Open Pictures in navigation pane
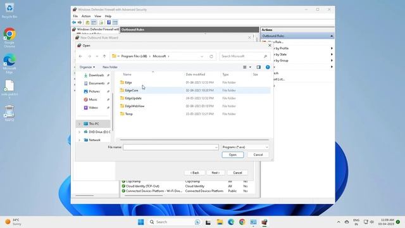Viewport: 405px width, 228px height. (94, 91)
